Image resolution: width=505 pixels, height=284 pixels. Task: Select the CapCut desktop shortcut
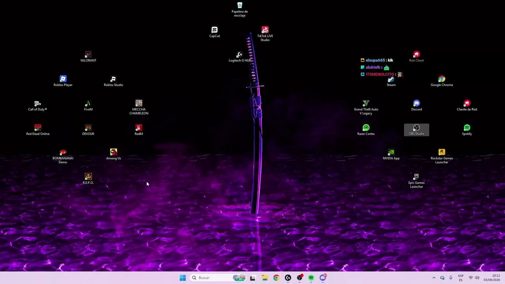pos(214,32)
